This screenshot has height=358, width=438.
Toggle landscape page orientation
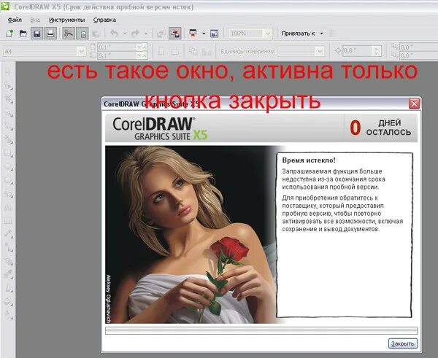point(175,51)
